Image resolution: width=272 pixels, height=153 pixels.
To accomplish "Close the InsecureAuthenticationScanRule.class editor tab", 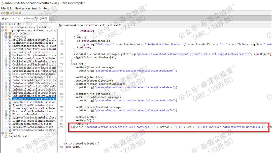I will point(120,25).
